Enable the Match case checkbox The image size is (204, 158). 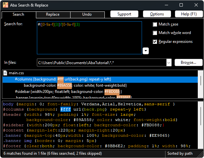[155, 25]
